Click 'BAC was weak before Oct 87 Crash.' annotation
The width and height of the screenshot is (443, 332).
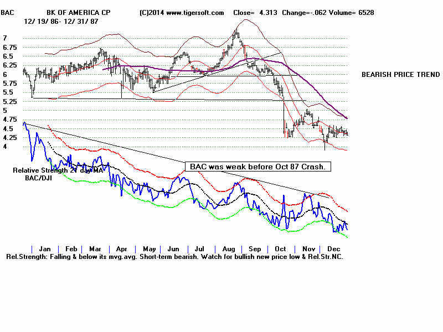tap(257, 167)
